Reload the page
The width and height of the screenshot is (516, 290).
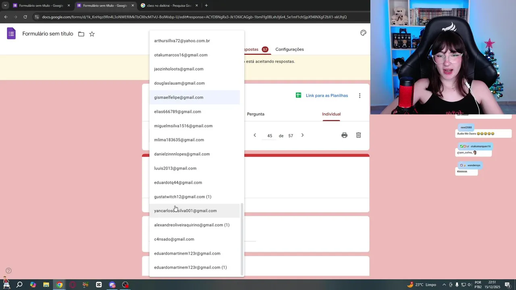pos(25,17)
